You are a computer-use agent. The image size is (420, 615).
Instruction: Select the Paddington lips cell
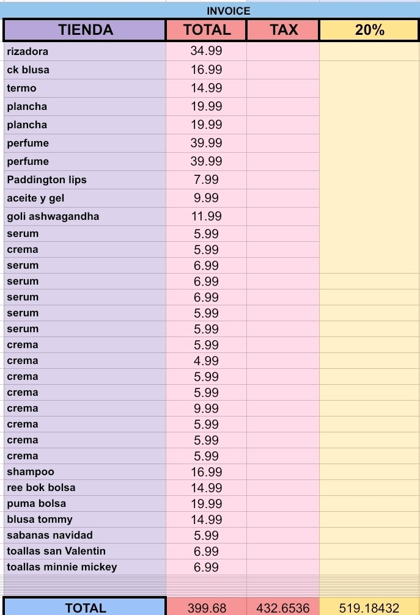(x=85, y=180)
